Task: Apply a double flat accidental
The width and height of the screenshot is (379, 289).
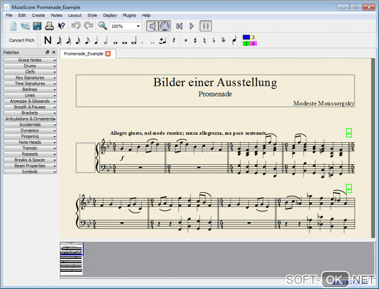Action: 224,40
